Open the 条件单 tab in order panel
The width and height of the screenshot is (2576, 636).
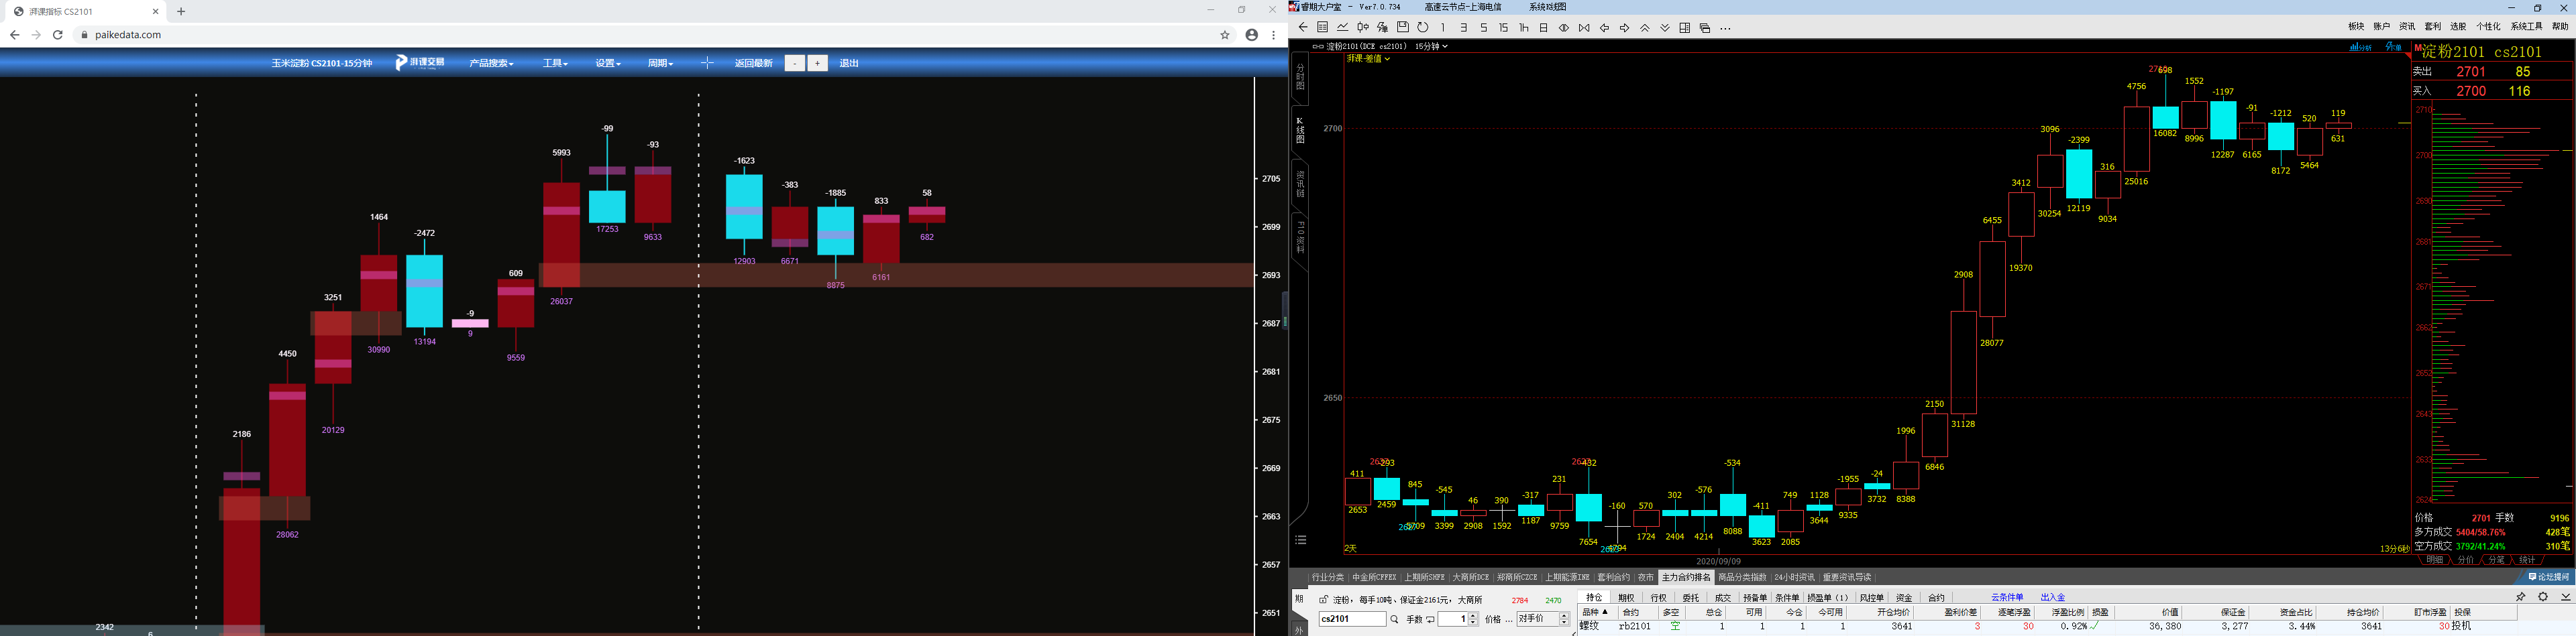tap(1786, 598)
